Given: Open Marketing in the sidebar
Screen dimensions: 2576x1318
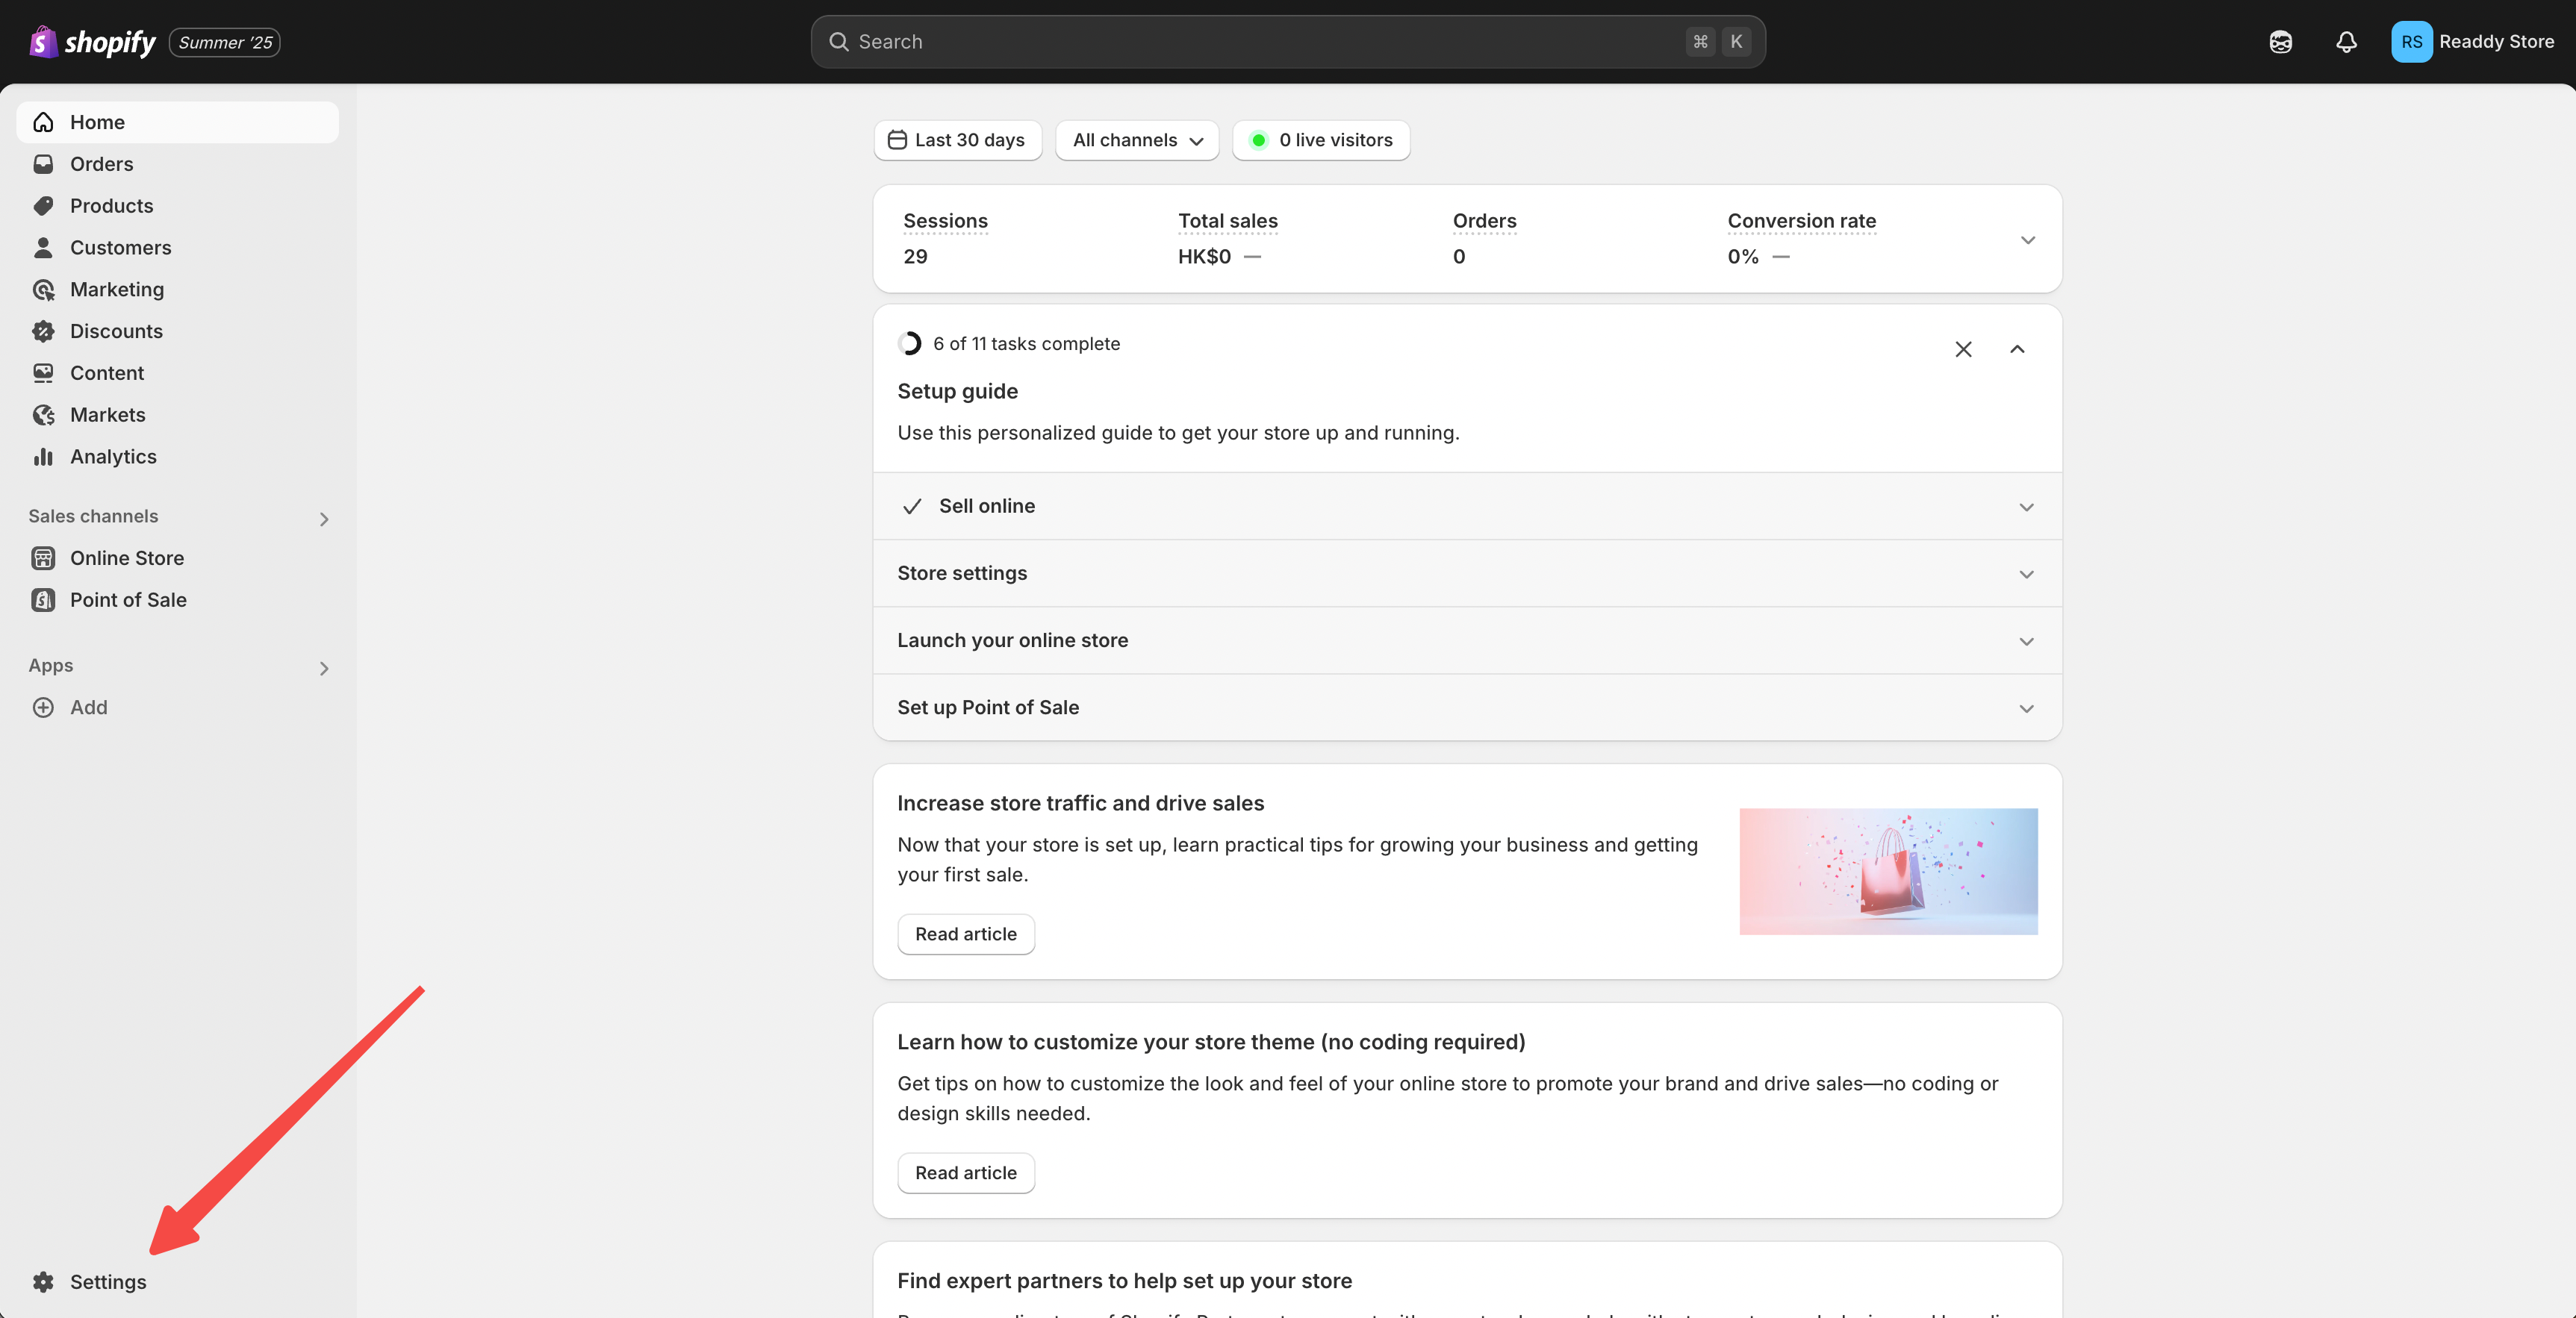Looking at the screenshot, I should [116, 290].
